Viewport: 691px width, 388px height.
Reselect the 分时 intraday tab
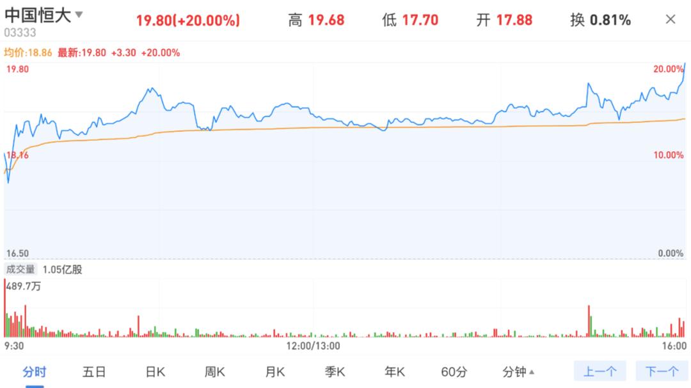pos(35,372)
